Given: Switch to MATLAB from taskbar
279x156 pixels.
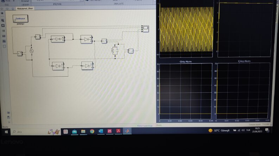Looking at the screenshot, I should point(127,131).
